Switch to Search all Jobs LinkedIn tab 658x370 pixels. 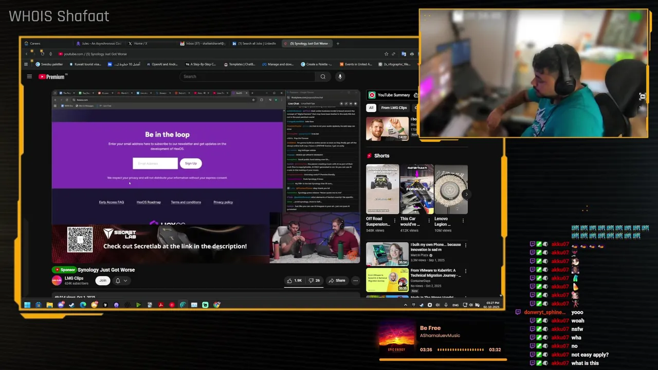pyautogui.click(x=255, y=44)
